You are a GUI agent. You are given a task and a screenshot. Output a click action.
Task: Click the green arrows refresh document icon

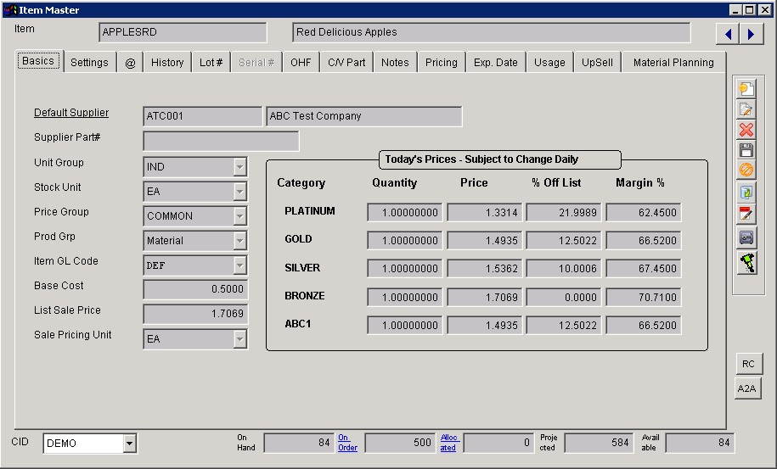[x=746, y=193]
